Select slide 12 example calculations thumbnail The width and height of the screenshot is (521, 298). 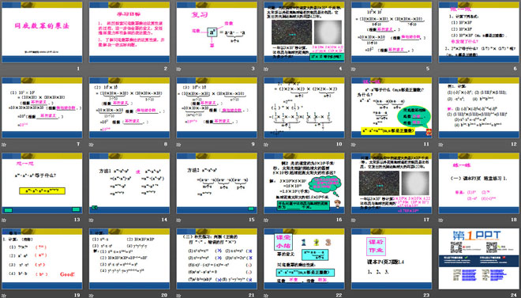[479, 108]
